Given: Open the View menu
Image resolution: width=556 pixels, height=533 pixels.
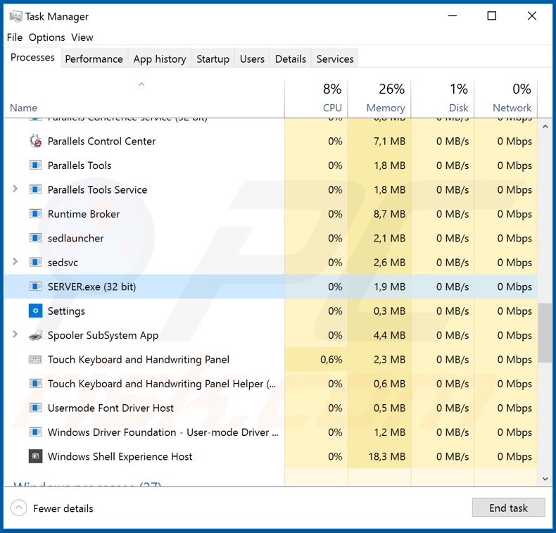Looking at the screenshot, I should tap(82, 37).
